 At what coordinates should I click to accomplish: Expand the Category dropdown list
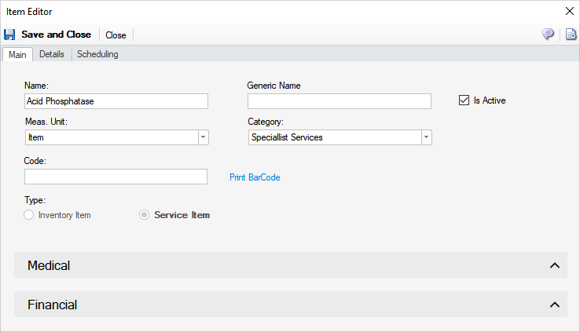tap(426, 137)
